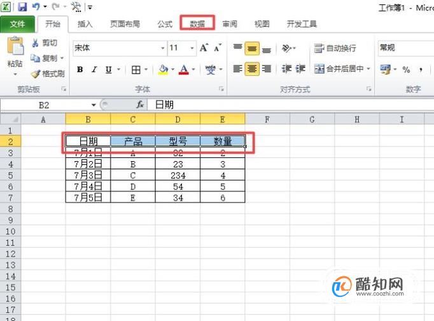The image size is (434, 321).
Task: Click the Save icon in quick access toolbar
Action: tap(22, 6)
